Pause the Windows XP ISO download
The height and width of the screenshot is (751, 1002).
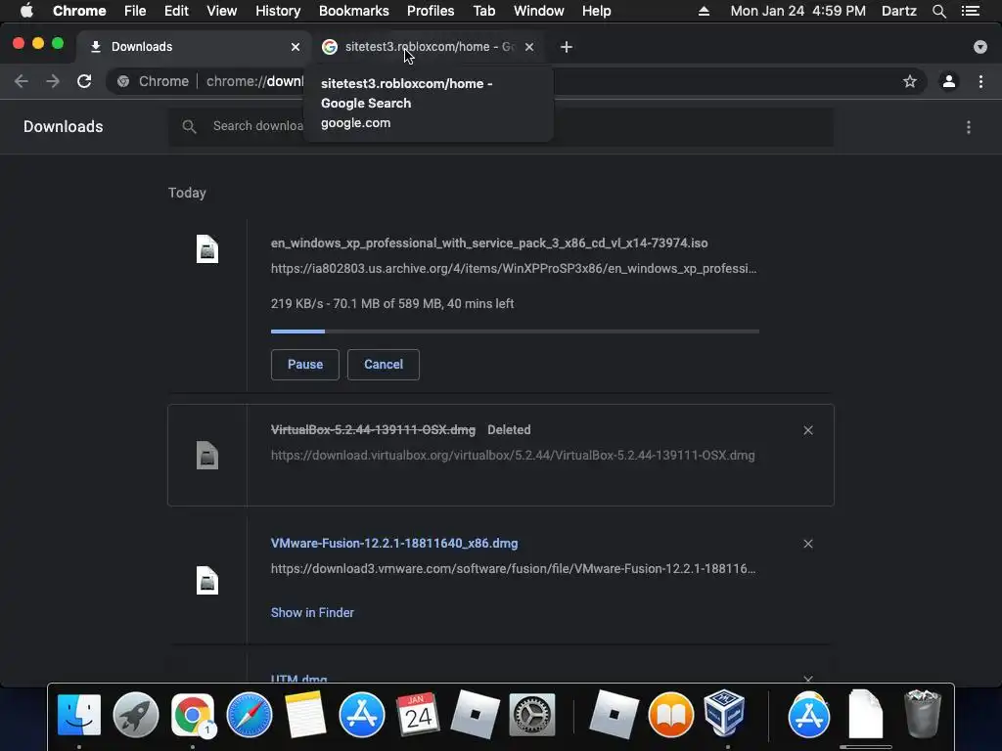(305, 365)
